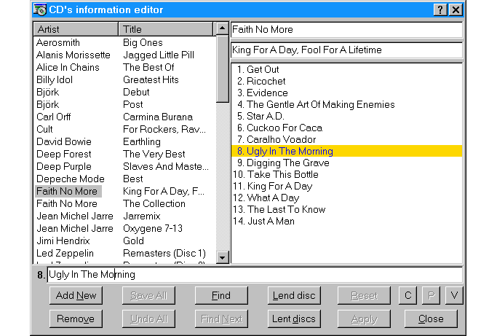This screenshot has width=497, height=336.
Task: Click the Add New button
Action: [x=76, y=296]
